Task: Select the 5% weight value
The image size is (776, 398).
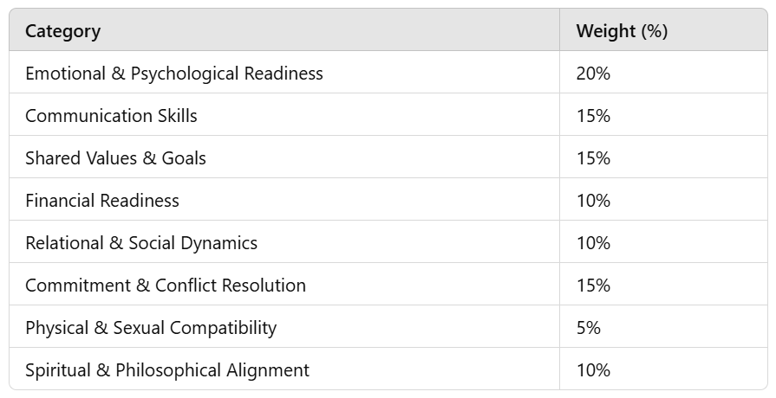Action: (588, 328)
